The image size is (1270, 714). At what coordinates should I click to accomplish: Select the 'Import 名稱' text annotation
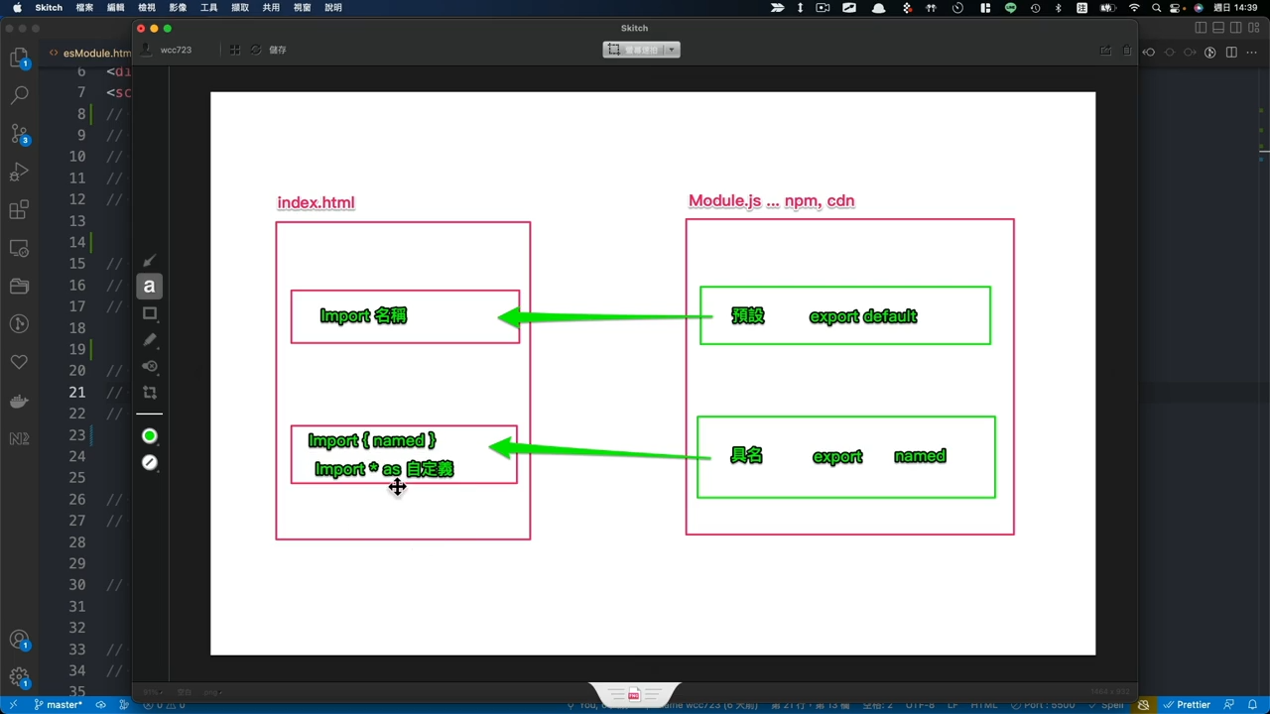pyautogui.click(x=363, y=316)
